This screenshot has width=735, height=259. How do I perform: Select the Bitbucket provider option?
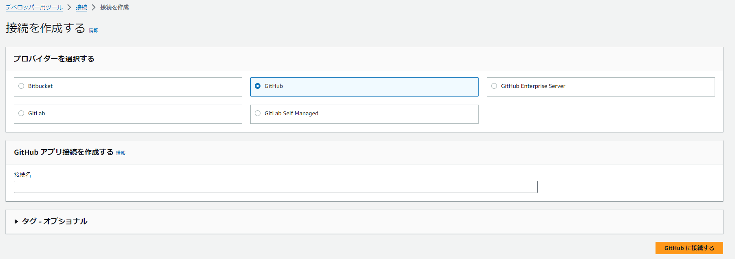[x=22, y=86]
